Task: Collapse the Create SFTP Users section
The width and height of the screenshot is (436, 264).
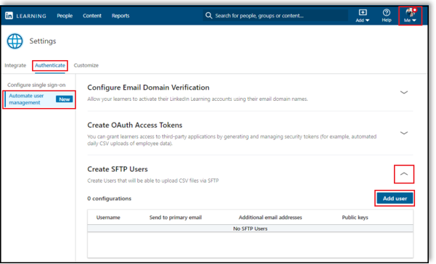Action: 404,174
